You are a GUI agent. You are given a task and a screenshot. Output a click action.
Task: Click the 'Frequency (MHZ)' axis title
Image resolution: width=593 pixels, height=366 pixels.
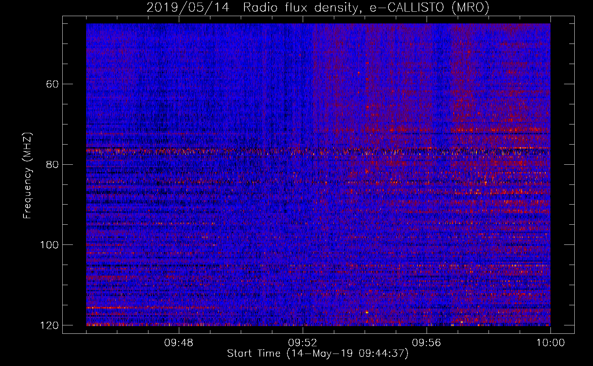point(28,175)
